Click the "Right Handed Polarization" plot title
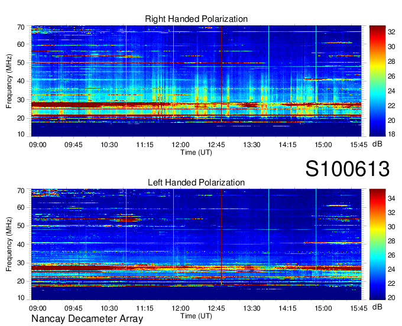 (196, 19)
